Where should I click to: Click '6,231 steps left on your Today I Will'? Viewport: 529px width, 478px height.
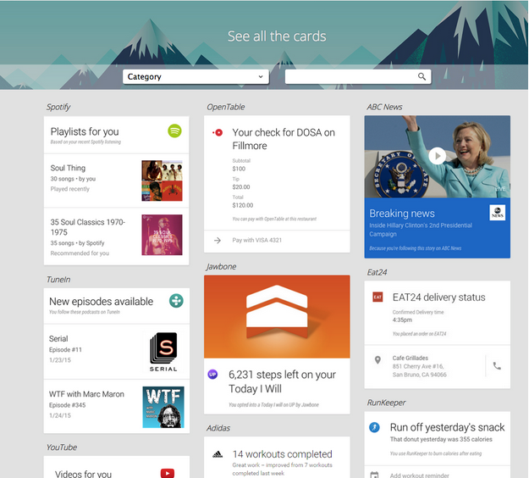click(x=282, y=381)
